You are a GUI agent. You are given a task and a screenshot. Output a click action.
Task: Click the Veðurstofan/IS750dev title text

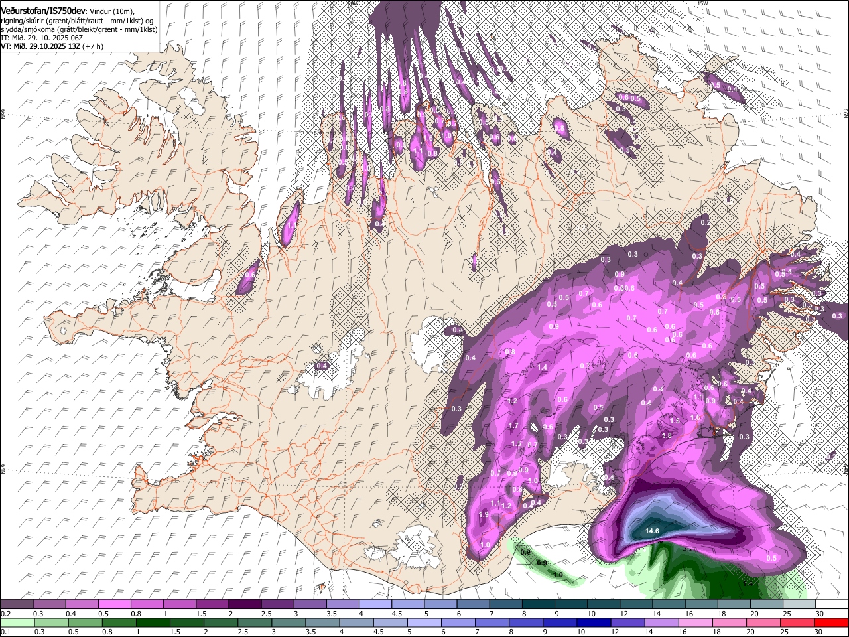pyautogui.click(x=42, y=10)
